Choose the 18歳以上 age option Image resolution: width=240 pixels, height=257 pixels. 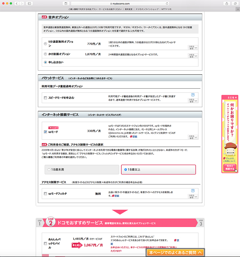158,169
